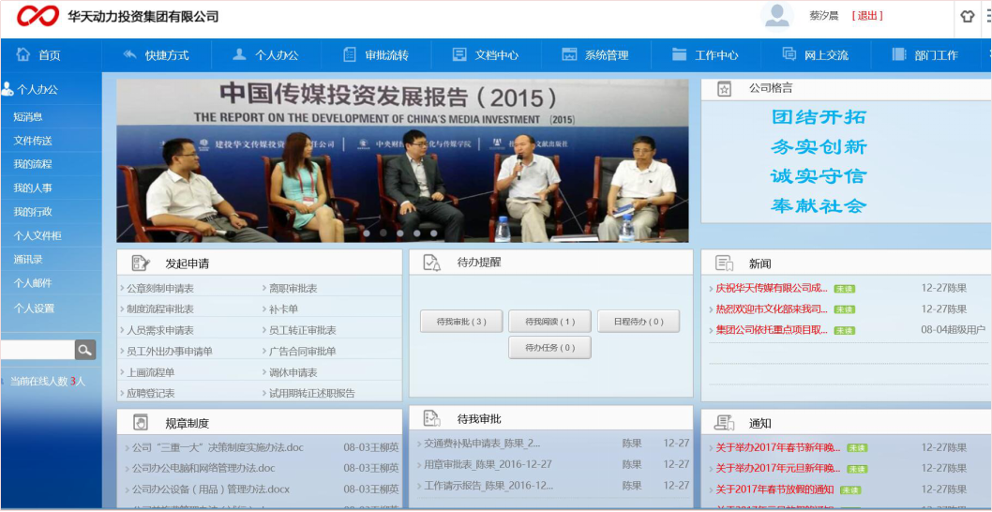Click the 公司格言 star icon
The image size is (992, 512).
click(x=724, y=89)
